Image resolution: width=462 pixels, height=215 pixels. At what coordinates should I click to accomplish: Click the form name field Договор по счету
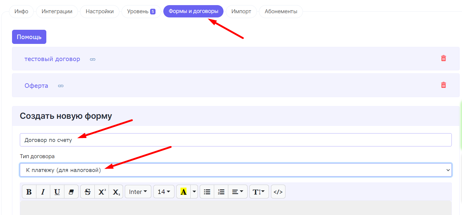point(236,140)
